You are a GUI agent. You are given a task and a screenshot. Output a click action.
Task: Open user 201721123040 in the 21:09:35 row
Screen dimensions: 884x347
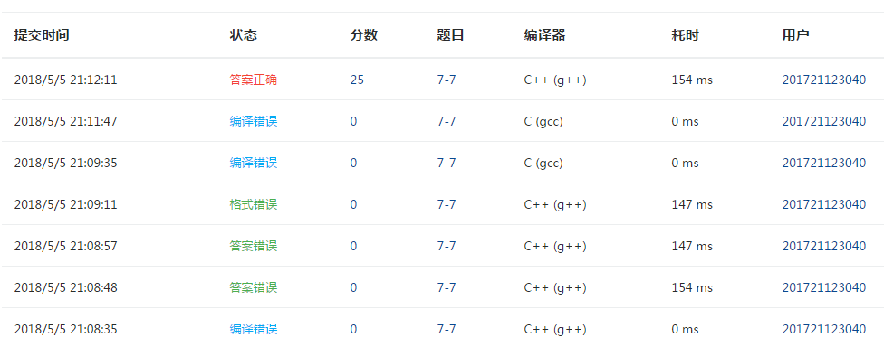pyautogui.click(x=823, y=163)
